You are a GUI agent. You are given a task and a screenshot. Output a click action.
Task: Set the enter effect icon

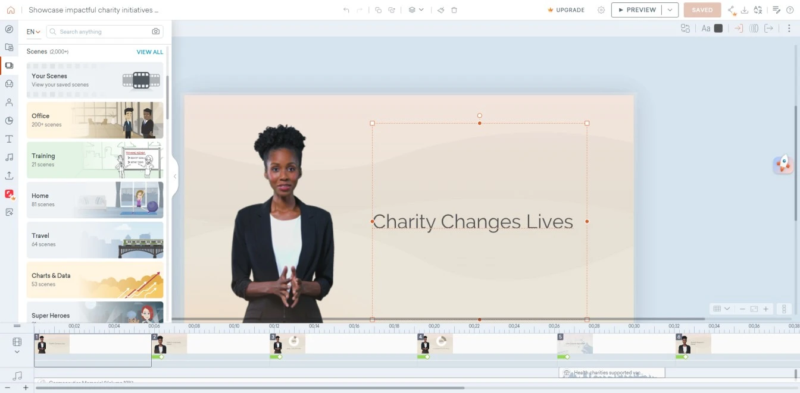tap(739, 29)
